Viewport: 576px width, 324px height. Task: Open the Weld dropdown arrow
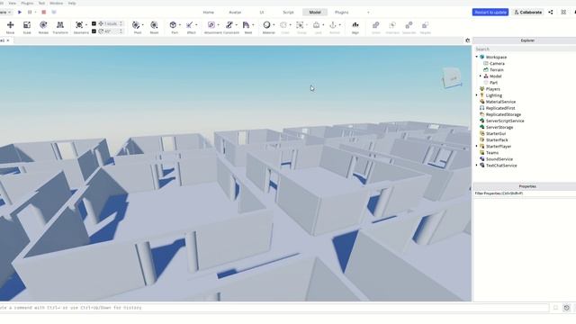[x=254, y=25]
